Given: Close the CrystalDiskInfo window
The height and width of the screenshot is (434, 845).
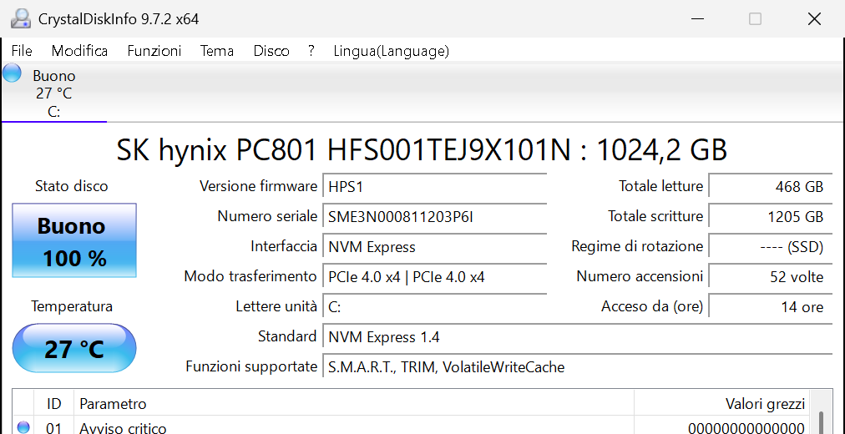Looking at the screenshot, I should pyautogui.click(x=814, y=19).
